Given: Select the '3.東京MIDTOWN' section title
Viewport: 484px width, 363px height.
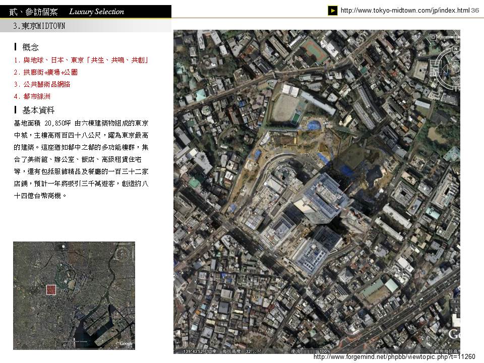Looking at the screenshot, I should [39, 26].
